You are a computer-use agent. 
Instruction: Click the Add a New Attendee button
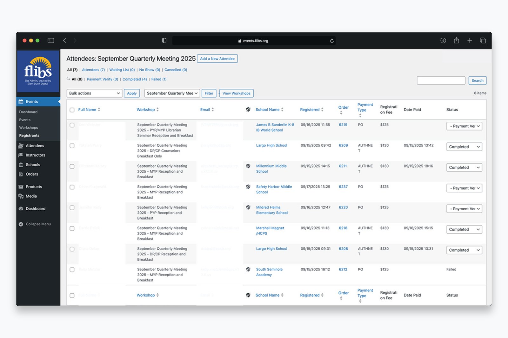tap(217, 59)
